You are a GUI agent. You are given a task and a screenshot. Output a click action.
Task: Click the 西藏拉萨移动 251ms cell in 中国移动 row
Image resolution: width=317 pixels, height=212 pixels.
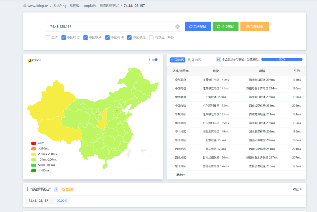[262, 106]
